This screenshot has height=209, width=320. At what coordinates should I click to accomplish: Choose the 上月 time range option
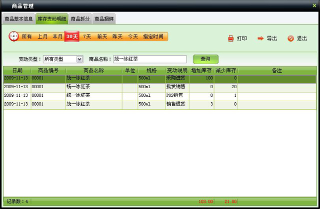coord(42,37)
